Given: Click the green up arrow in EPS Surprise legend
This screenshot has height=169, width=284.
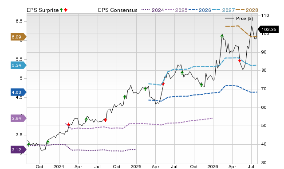Looking at the screenshot, I should click(61, 10).
